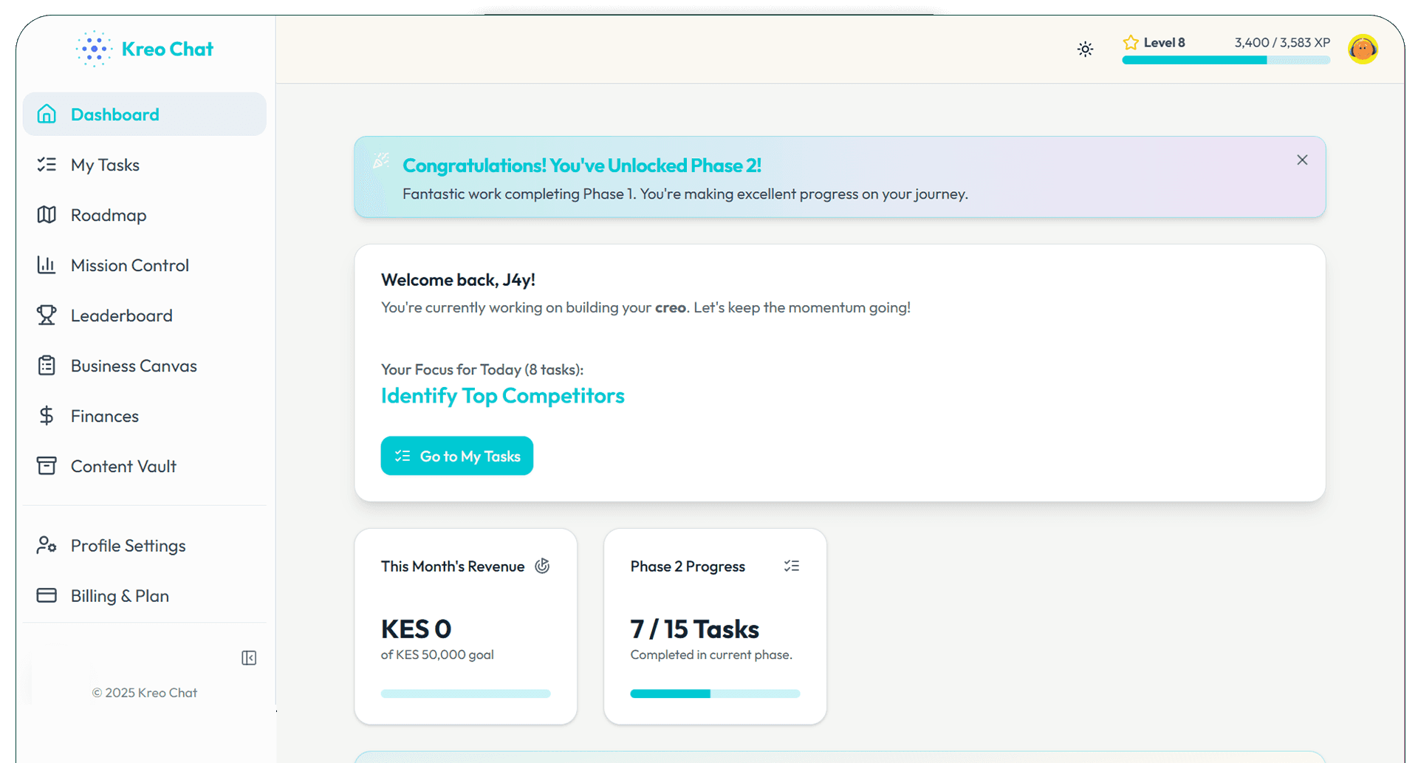Open Billing & Plan settings
1418x763 pixels.
[120, 596]
